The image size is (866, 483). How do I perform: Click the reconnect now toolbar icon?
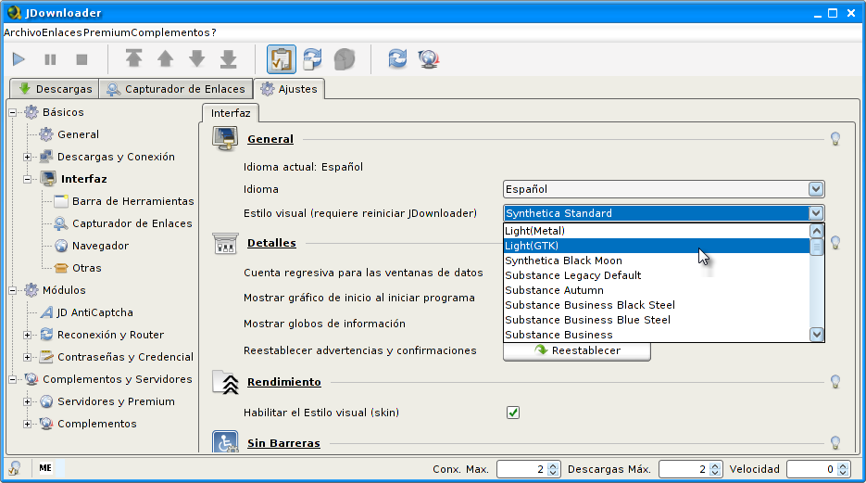coord(397,58)
